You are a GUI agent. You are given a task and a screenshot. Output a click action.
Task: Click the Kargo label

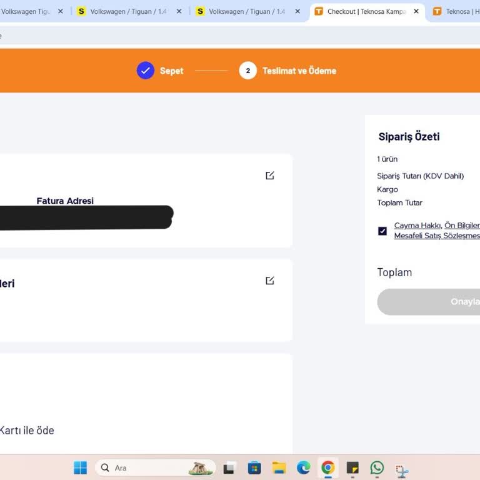[x=387, y=189]
